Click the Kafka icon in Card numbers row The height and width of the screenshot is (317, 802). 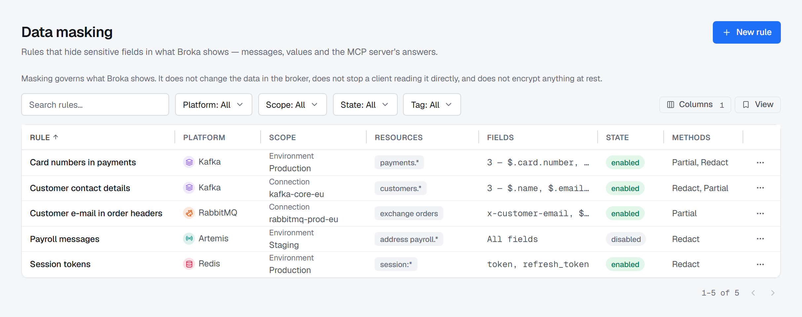(x=189, y=162)
